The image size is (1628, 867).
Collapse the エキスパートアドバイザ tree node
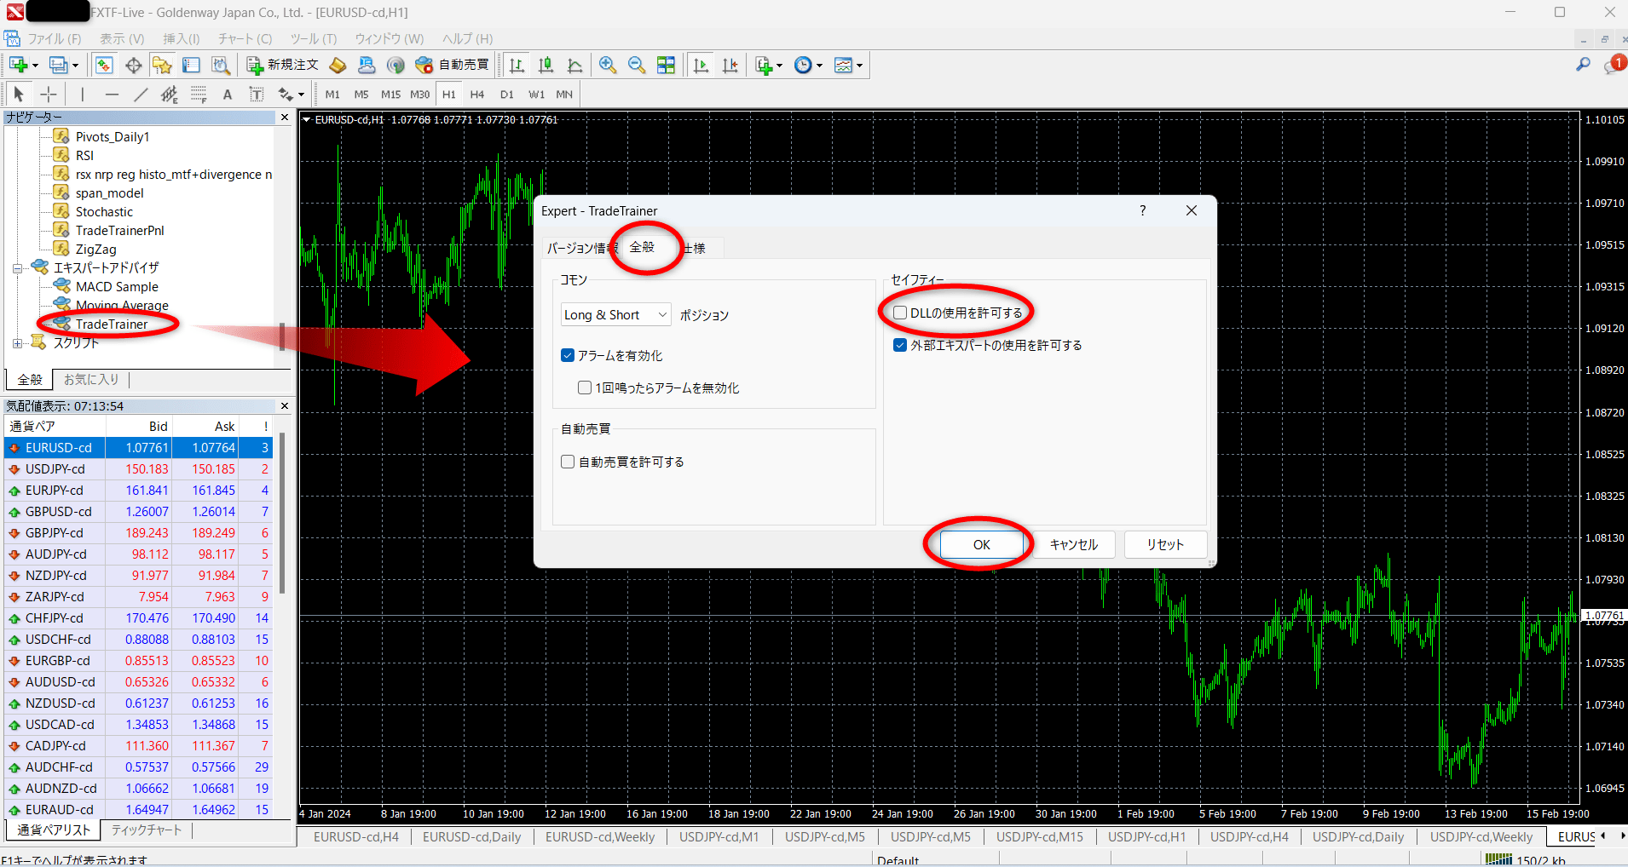(x=19, y=267)
